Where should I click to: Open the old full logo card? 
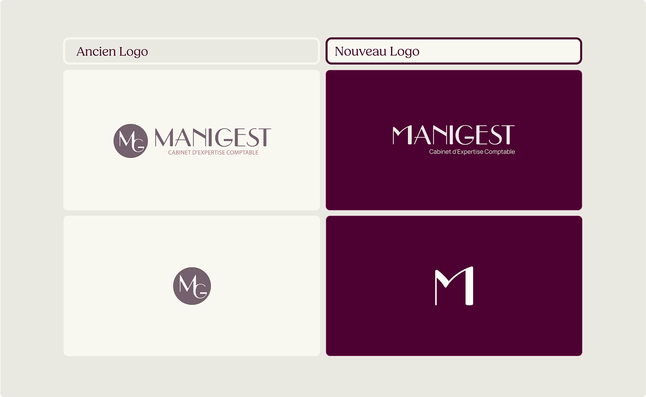coord(191,140)
